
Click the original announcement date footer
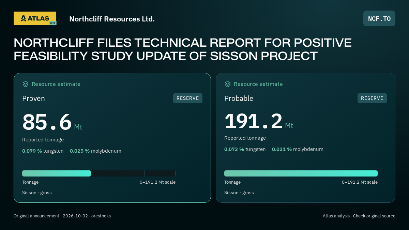click(x=62, y=216)
